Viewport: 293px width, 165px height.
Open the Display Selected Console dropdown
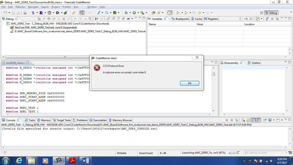(x=274, y=120)
